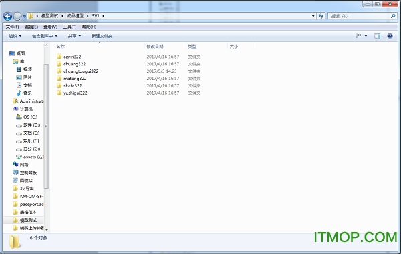Click the search magnifier icon
This screenshot has width=401, height=254.
tap(393, 16)
